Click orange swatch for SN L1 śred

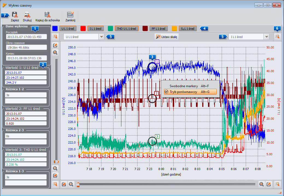174,29
